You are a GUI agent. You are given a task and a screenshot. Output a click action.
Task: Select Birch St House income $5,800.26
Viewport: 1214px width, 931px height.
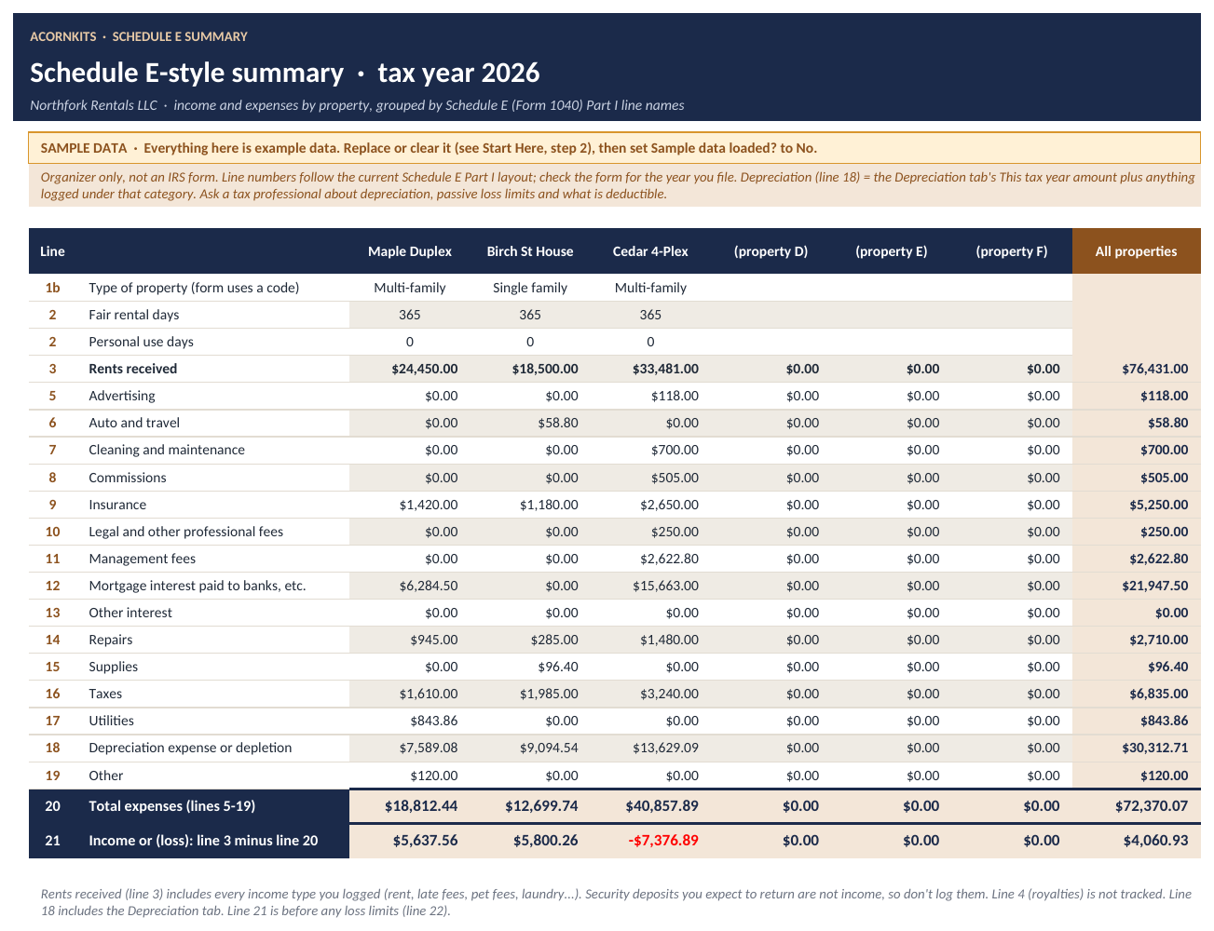pos(530,841)
